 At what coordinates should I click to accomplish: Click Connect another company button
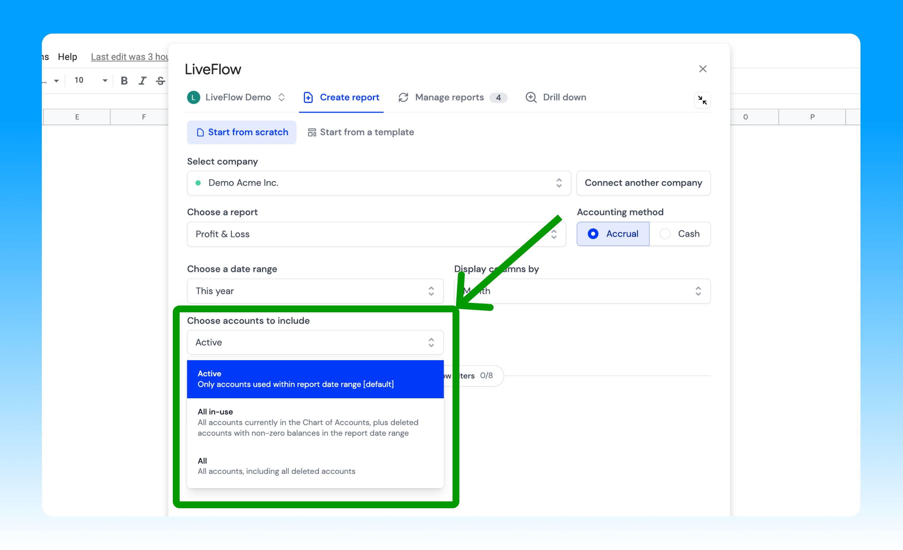(643, 183)
